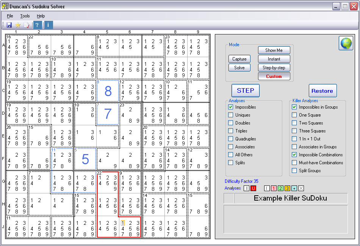Click the Example Killer SuDoku title field
Viewport: 360px width, 246px height.
[291, 198]
